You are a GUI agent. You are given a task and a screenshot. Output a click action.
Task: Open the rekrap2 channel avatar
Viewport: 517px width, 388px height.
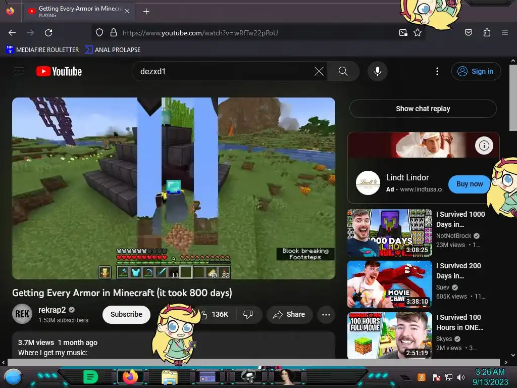click(22, 314)
